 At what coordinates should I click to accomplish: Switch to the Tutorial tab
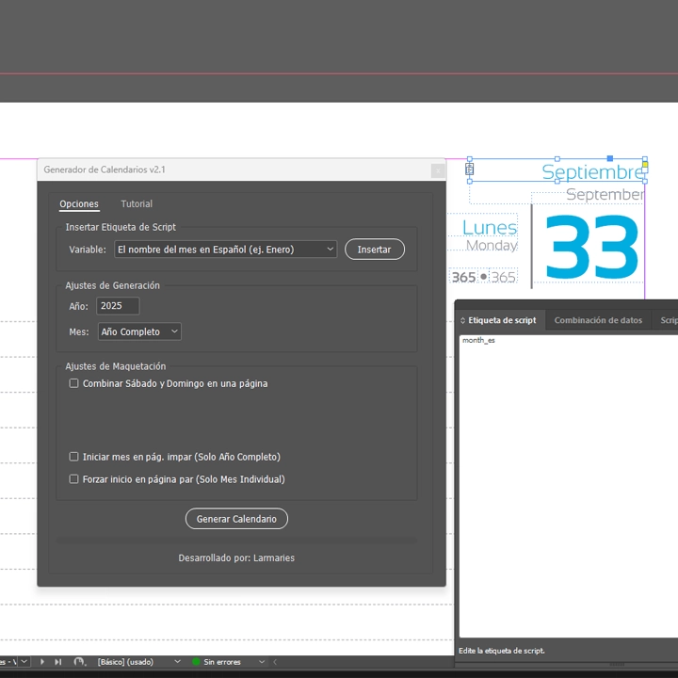pos(137,204)
